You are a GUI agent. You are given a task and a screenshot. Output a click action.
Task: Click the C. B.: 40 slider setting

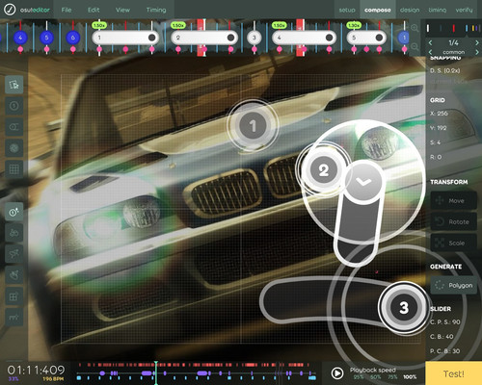tap(442, 337)
